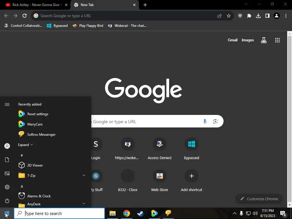This screenshot has width=292, height=219.
Task: Open the Google apps grid
Action: coord(277,40)
